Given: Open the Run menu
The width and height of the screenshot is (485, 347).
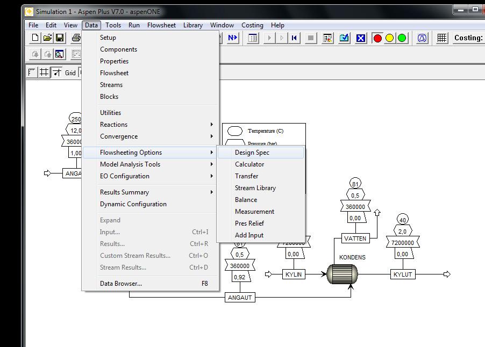Looking at the screenshot, I should tap(134, 25).
